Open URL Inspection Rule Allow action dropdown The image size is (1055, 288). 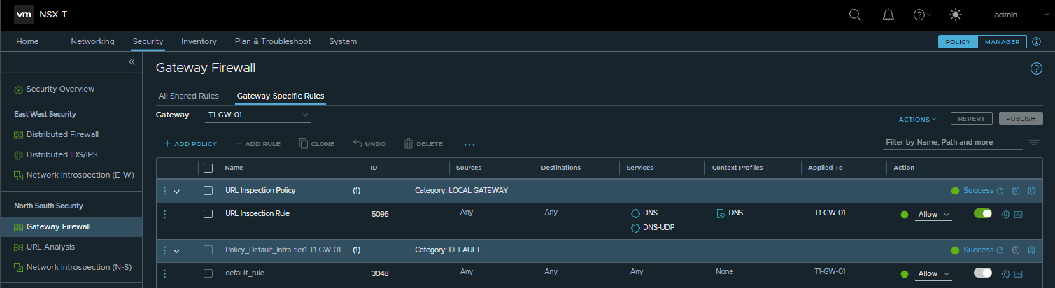point(933,215)
